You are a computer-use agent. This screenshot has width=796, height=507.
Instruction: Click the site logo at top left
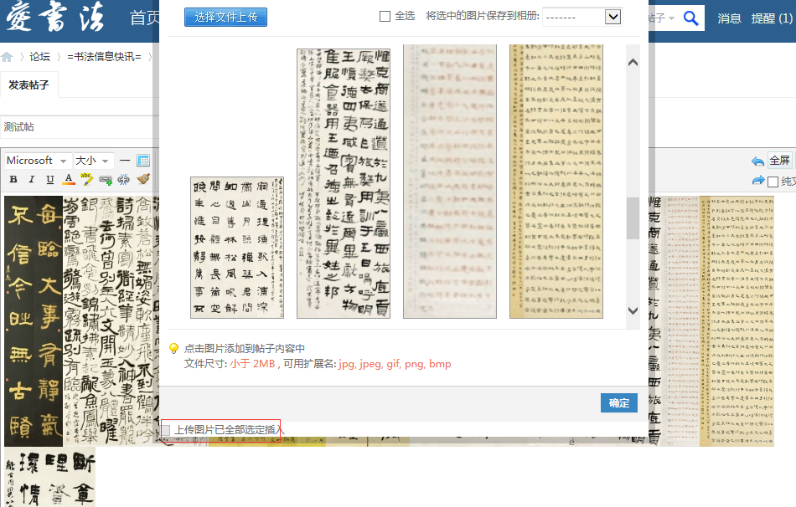click(x=56, y=17)
